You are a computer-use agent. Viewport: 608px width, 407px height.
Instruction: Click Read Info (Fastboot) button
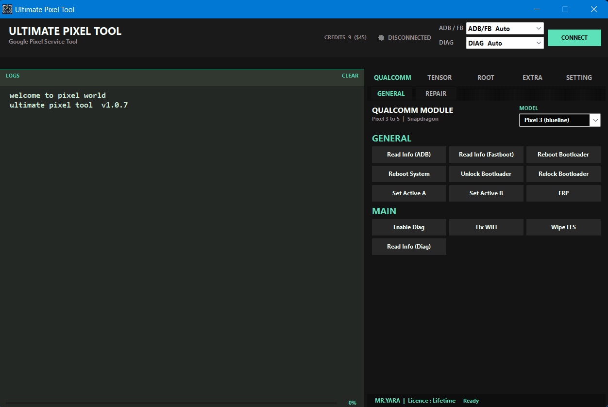[x=486, y=155]
